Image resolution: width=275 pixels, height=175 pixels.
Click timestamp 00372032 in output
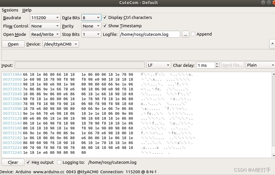12,89
